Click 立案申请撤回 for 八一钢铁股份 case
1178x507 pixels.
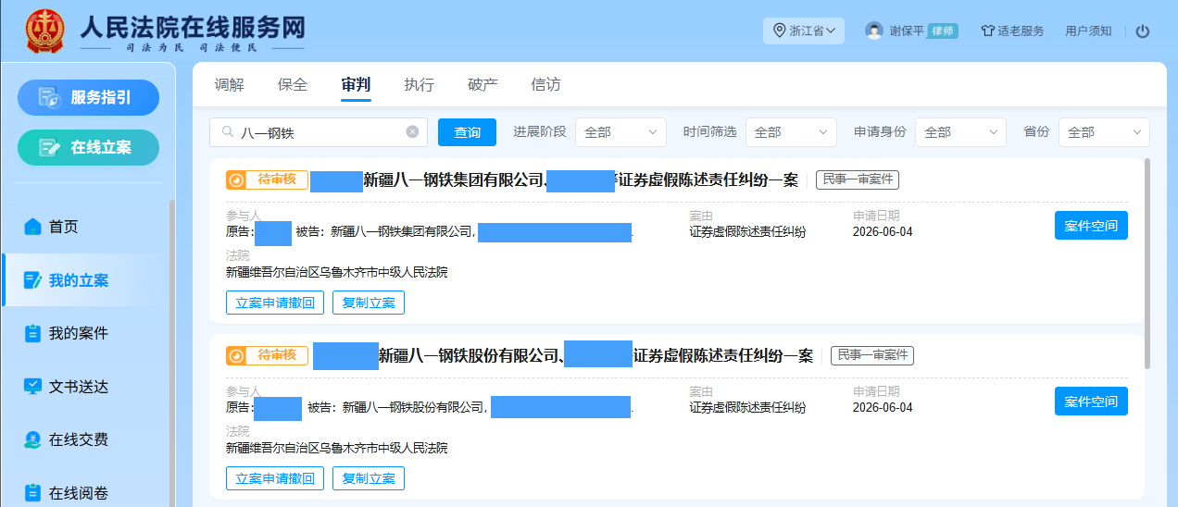(x=275, y=478)
